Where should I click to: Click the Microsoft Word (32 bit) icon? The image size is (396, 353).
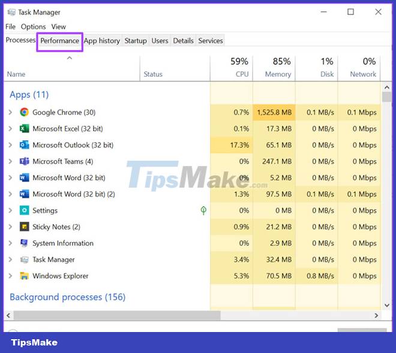(x=24, y=177)
